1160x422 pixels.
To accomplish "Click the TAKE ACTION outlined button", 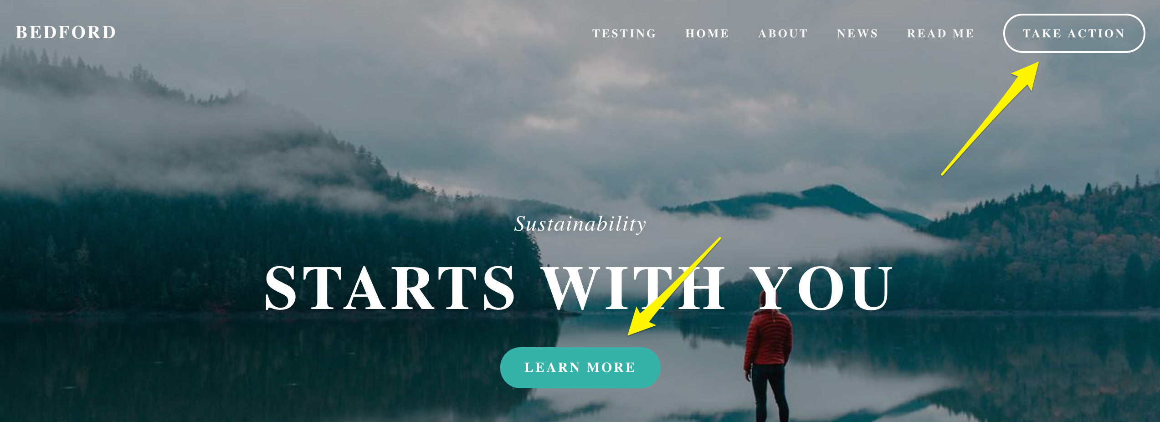I will pyautogui.click(x=1074, y=33).
